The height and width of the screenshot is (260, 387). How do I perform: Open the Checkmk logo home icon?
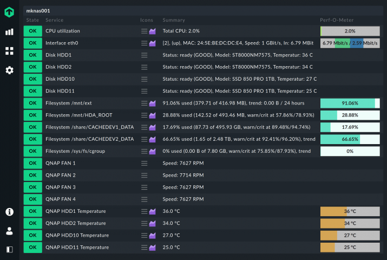pos(9,11)
